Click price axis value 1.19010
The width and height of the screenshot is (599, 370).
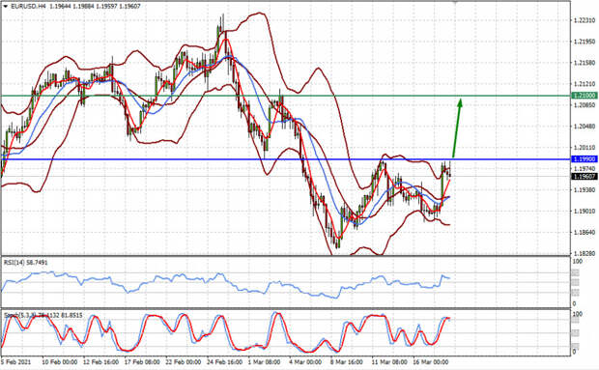[x=585, y=211]
